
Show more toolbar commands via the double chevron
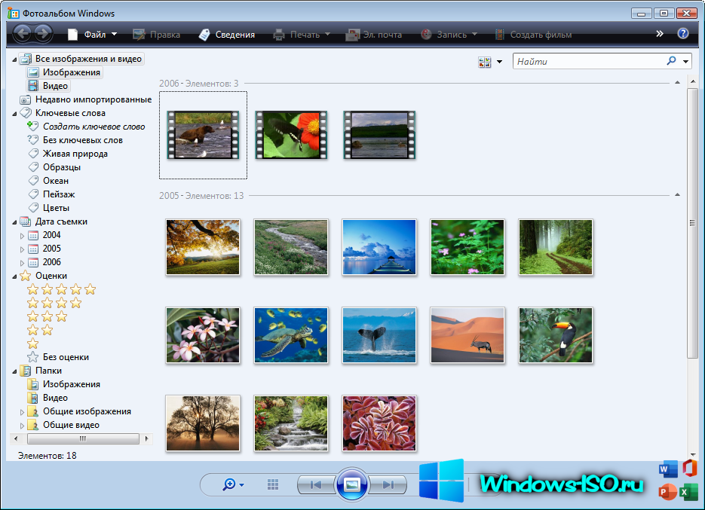(659, 34)
